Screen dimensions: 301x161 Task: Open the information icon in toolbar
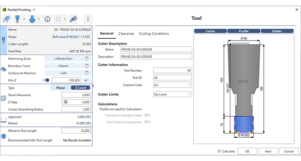(47, 19)
